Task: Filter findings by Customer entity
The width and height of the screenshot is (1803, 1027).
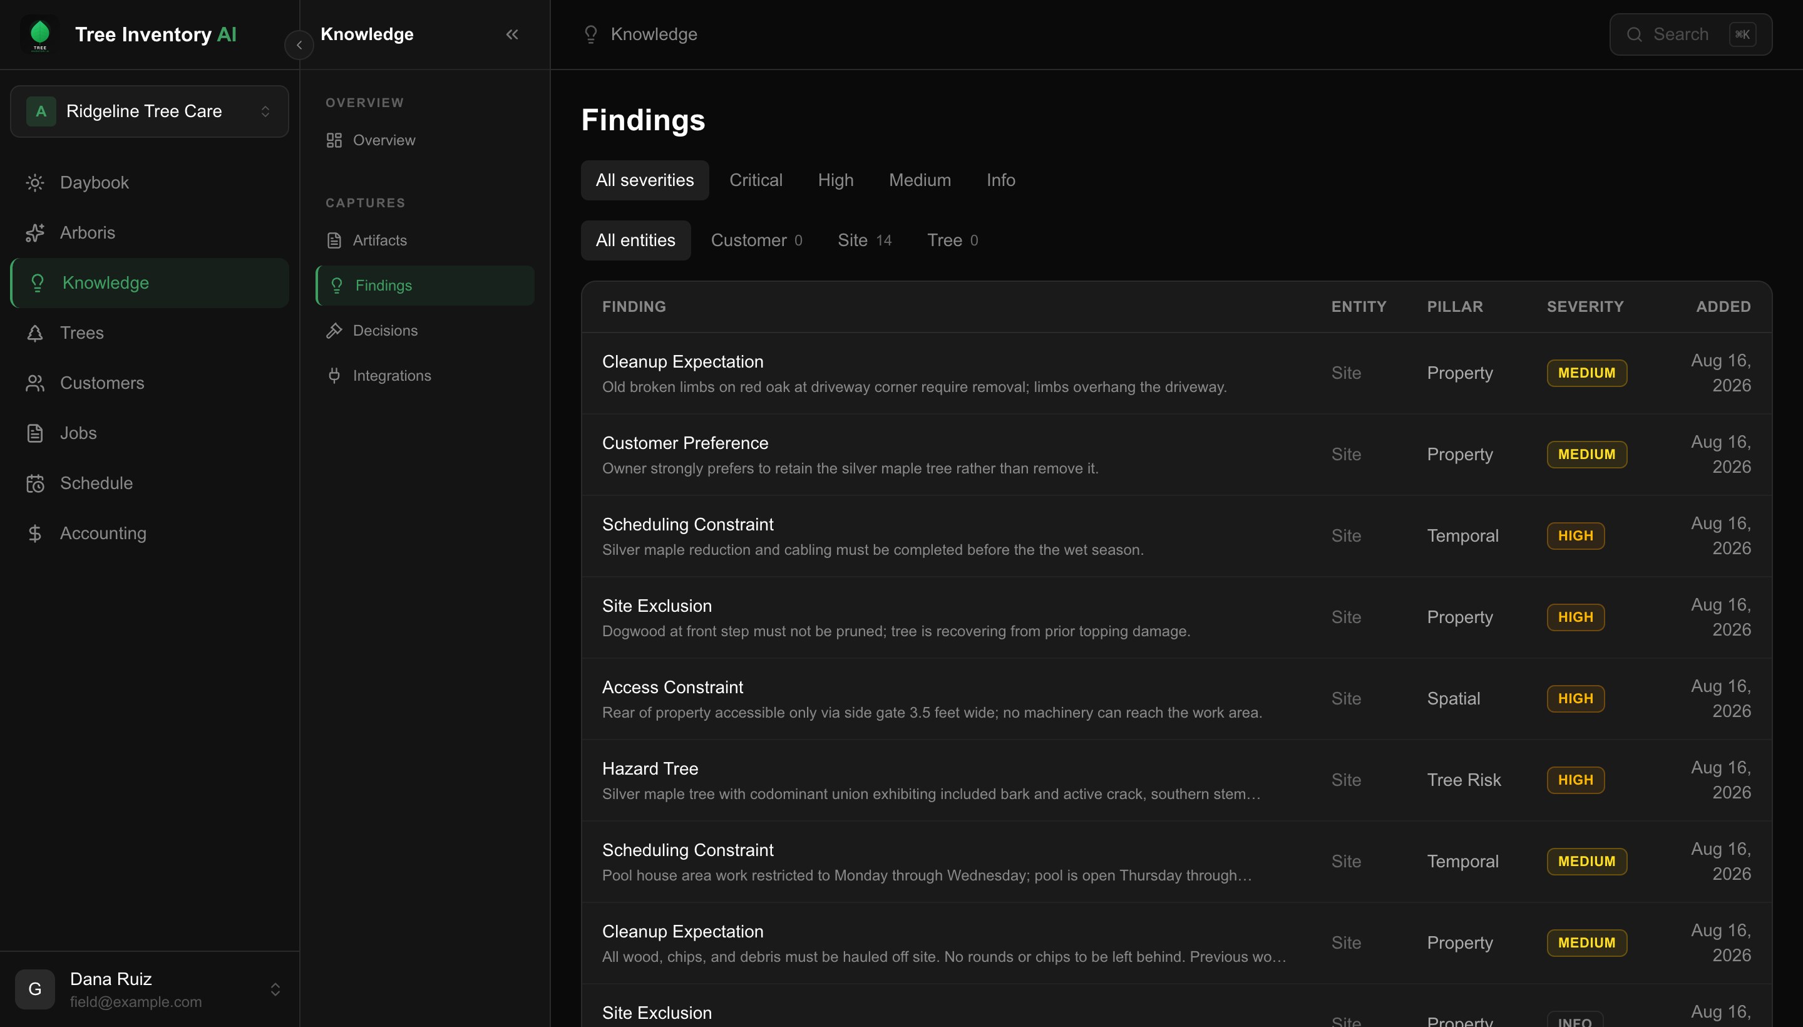Action: [x=757, y=240]
